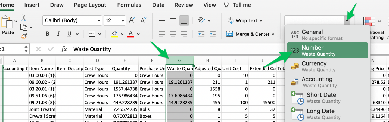
Task: Open the Wrap Text dropdown arrow
Action: pyautogui.click(x=261, y=20)
